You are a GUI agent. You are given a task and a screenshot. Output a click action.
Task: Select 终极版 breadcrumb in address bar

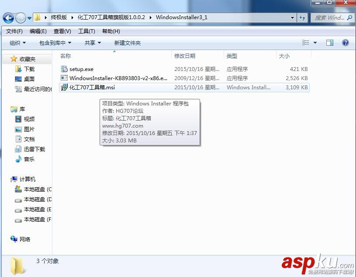click(59, 17)
